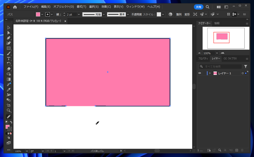Set paint to none (red slash) in toolbar
Image resolution: width=254 pixels, height=157 pixels.
(x=11, y=133)
